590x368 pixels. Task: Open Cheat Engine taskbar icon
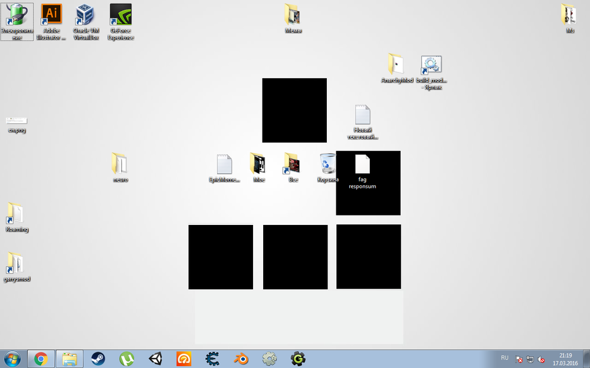[212, 359]
